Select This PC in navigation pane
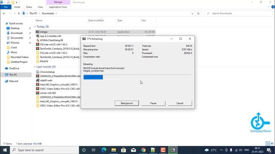 [13, 75]
